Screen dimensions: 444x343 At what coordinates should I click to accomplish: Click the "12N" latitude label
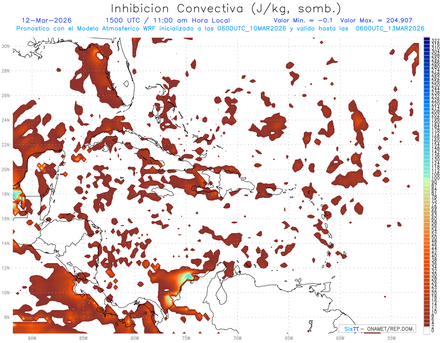pos(5,268)
